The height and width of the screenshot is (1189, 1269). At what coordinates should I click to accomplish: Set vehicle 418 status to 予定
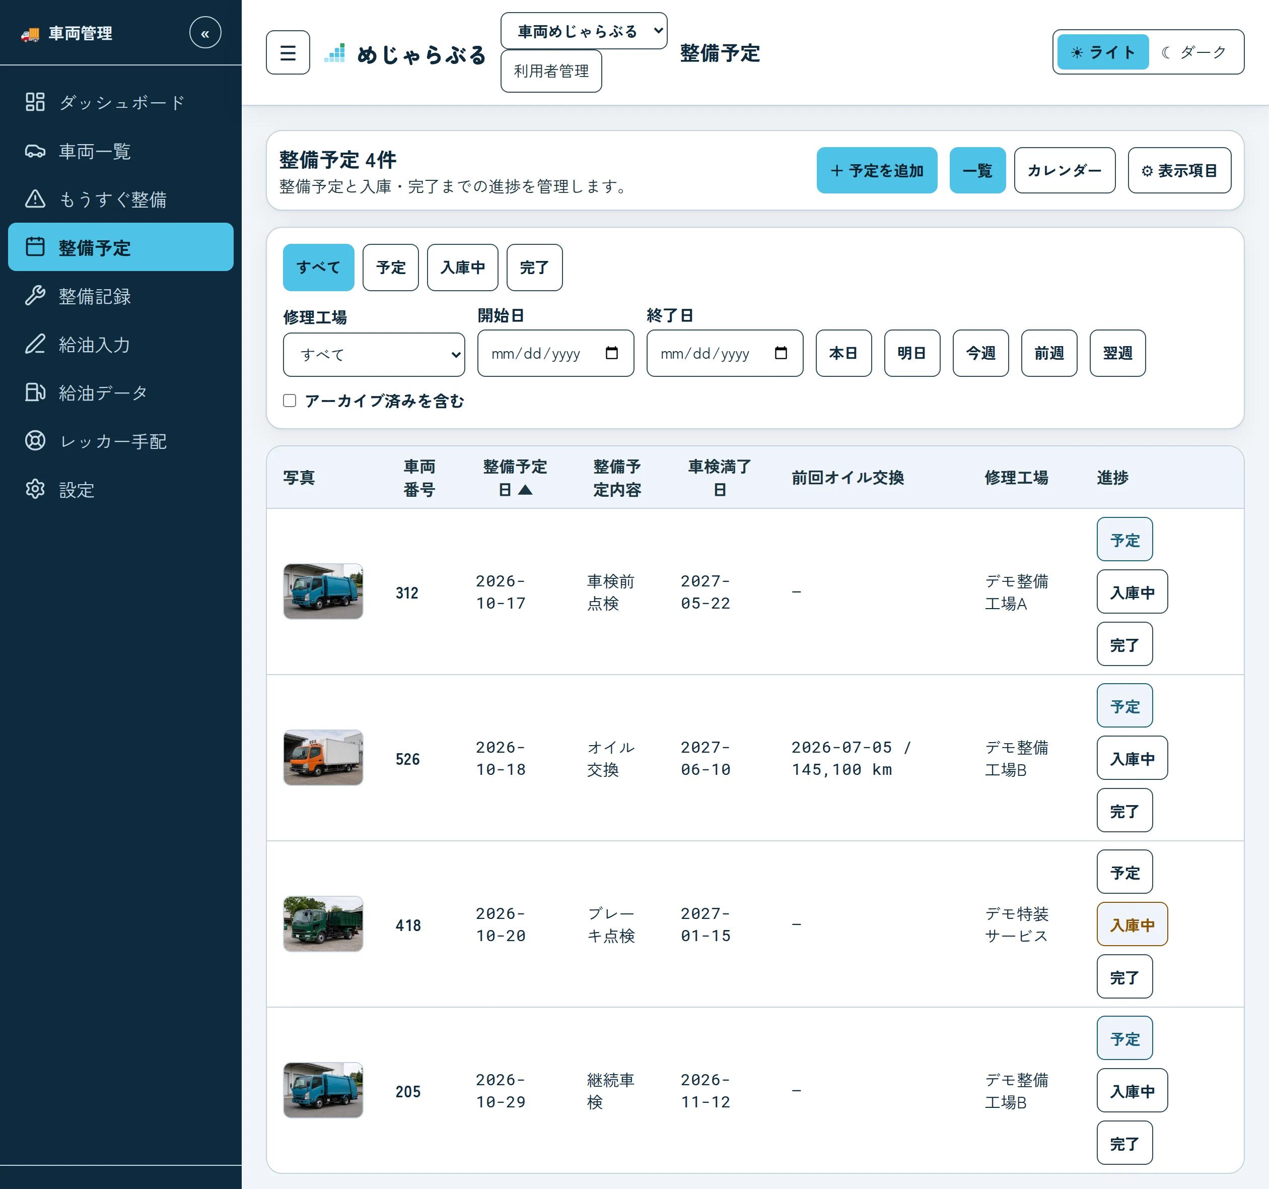point(1124,872)
